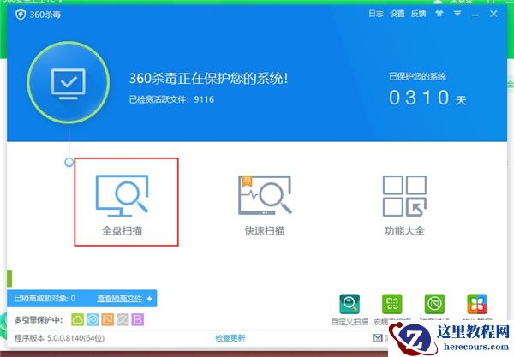Open 反馈 feedback

419,14
